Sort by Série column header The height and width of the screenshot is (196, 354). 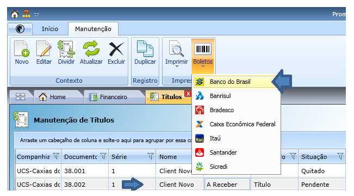[x=119, y=157]
